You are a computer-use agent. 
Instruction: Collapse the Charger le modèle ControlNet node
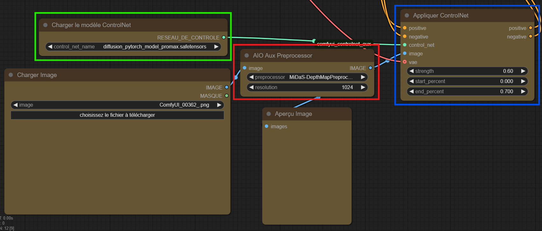(45, 25)
